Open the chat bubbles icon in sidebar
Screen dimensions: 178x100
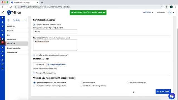[3, 56]
